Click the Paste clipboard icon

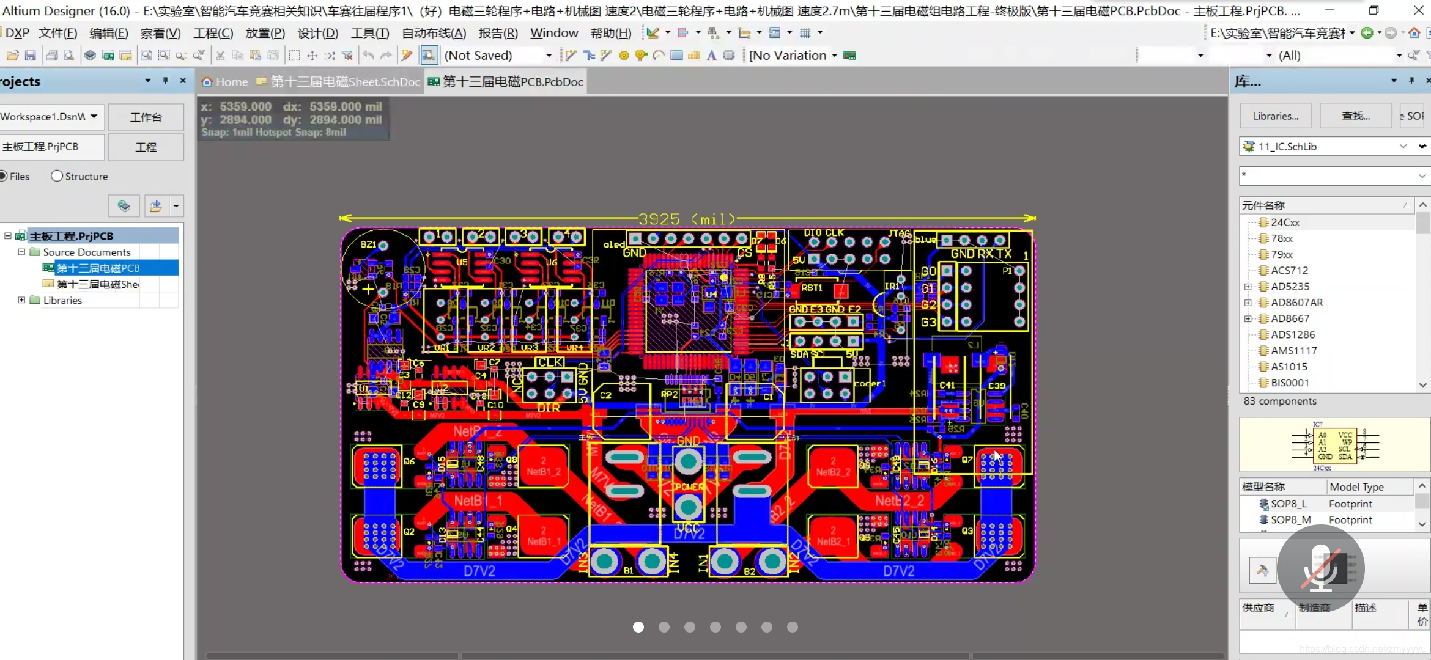coord(256,56)
